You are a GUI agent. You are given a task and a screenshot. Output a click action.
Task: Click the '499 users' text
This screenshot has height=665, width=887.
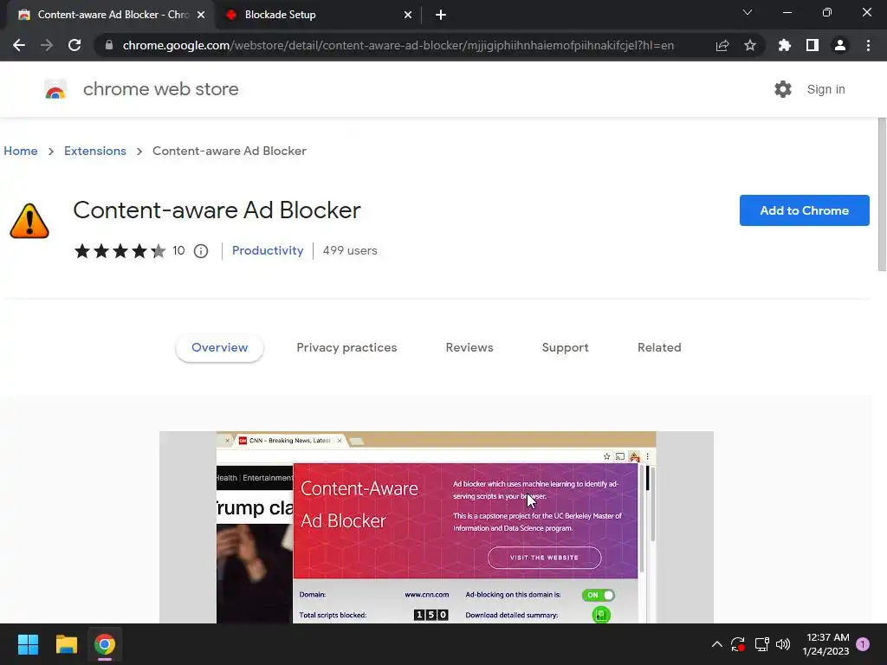point(350,250)
